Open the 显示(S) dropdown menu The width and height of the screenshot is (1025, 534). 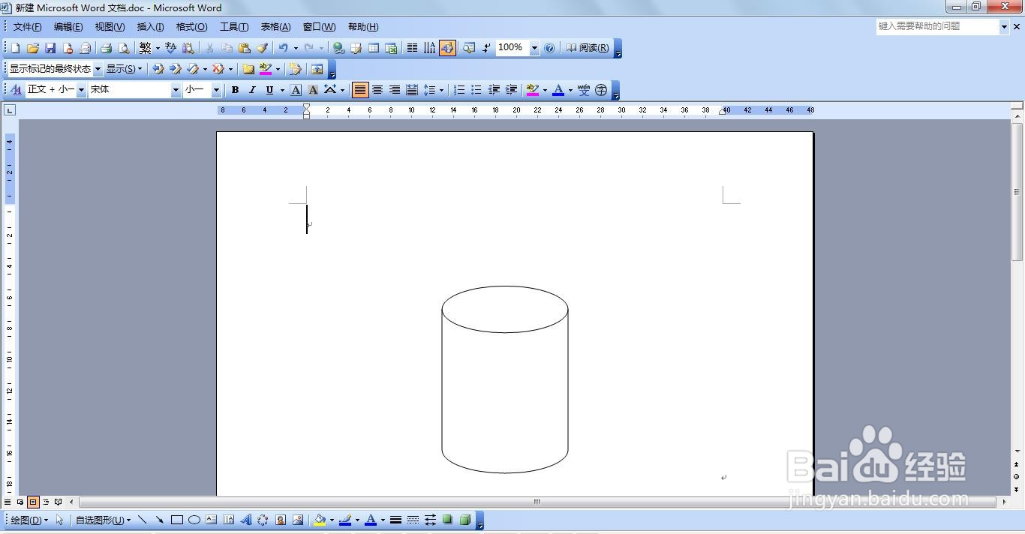click(x=124, y=69)
